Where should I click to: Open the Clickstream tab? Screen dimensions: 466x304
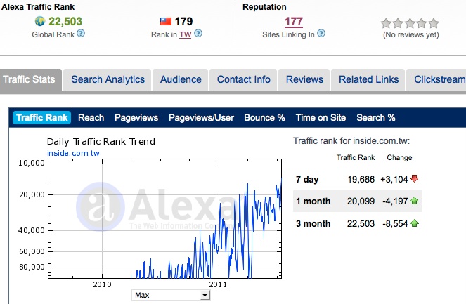(x=437, y=79)
